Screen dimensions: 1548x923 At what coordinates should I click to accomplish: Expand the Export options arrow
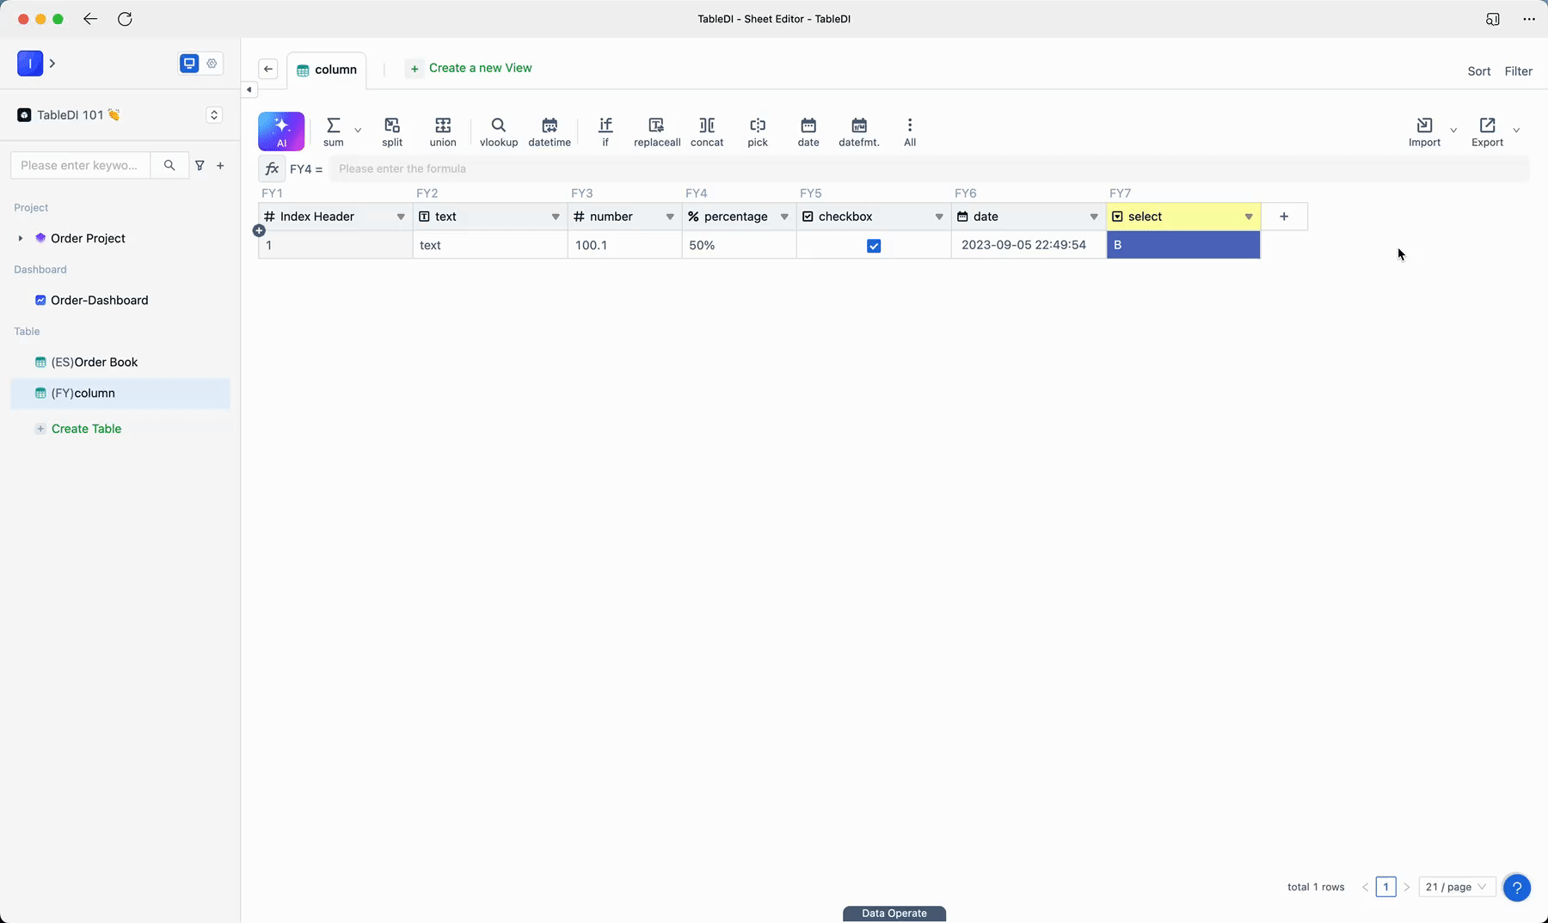(1516, 131)
